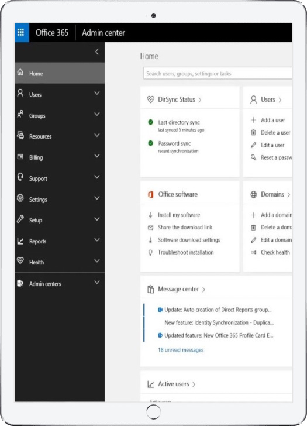This screenshot has height=426, width=307.
Task: Expand the Settings menu chevron
Action: click(97, 198)
